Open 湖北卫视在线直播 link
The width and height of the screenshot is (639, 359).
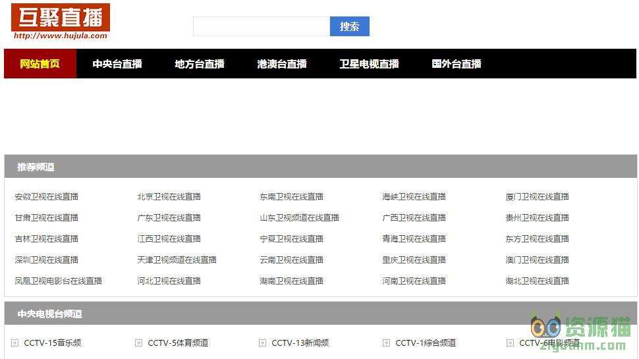point(537,281)
